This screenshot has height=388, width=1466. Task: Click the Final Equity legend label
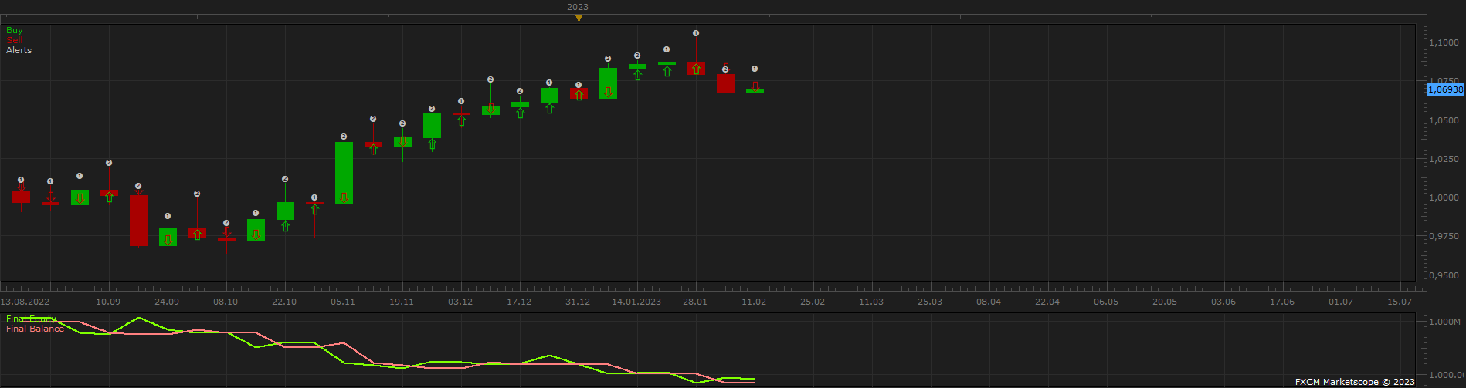tap(32, 319)
